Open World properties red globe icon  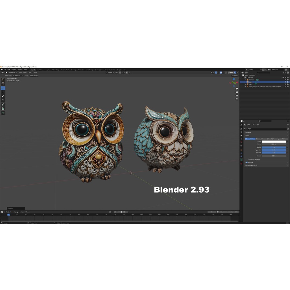pyautogui.click(x=241, y=142)
